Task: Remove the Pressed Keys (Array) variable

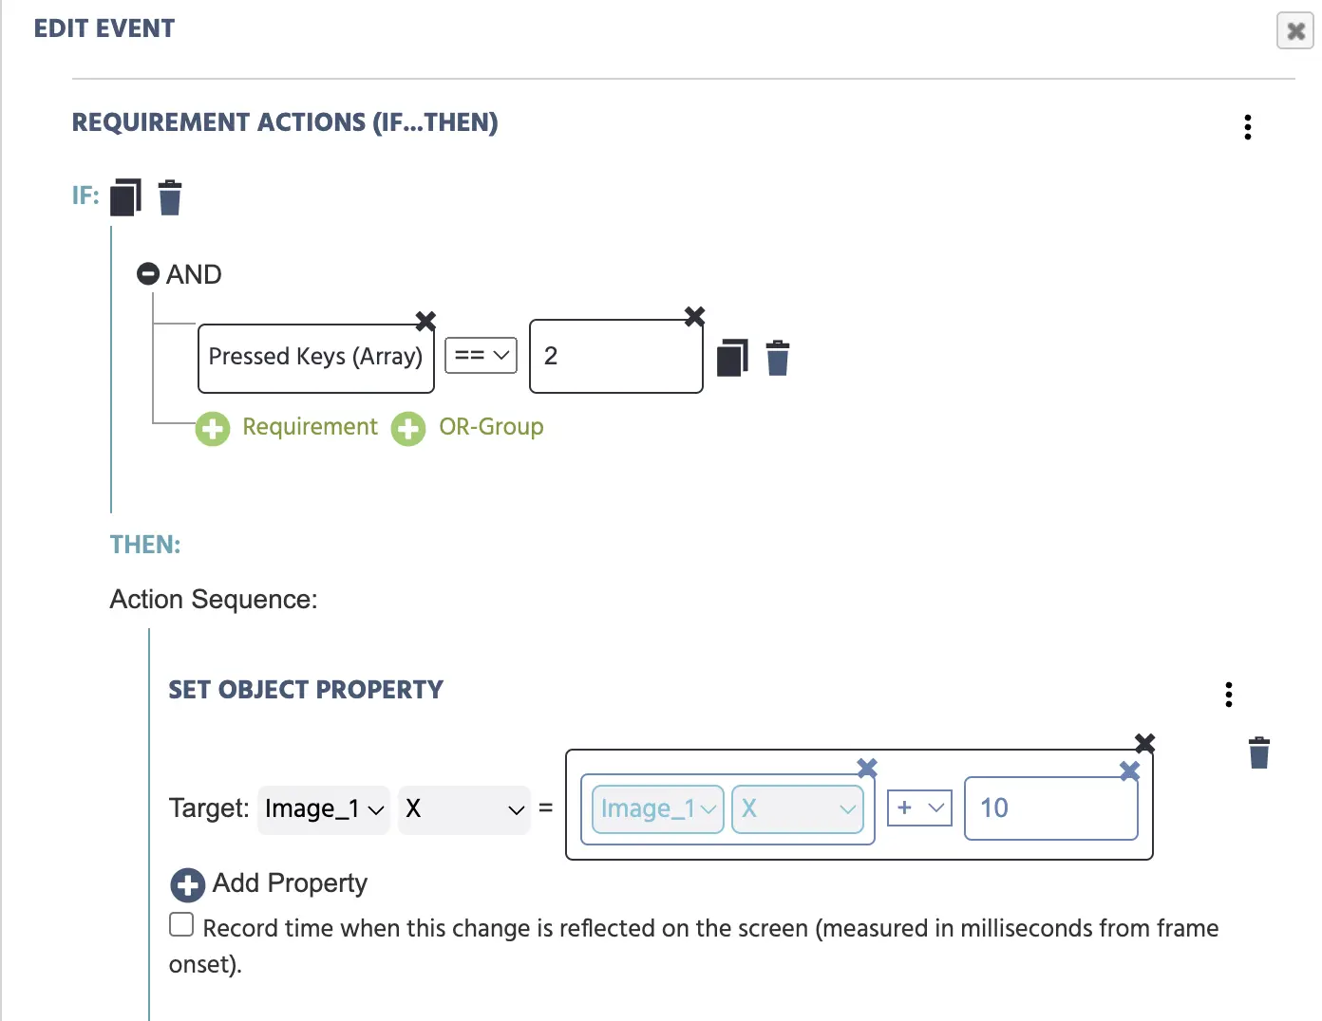Action: click(425, 321)
